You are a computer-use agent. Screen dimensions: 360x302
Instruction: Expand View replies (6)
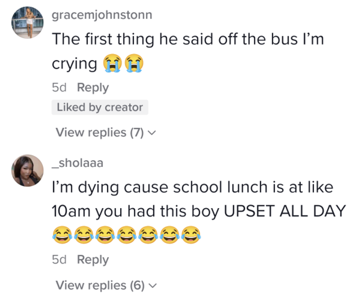coord(100,285)
